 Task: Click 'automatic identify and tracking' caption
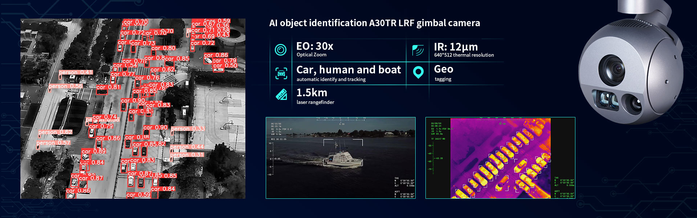pos(331,80)
